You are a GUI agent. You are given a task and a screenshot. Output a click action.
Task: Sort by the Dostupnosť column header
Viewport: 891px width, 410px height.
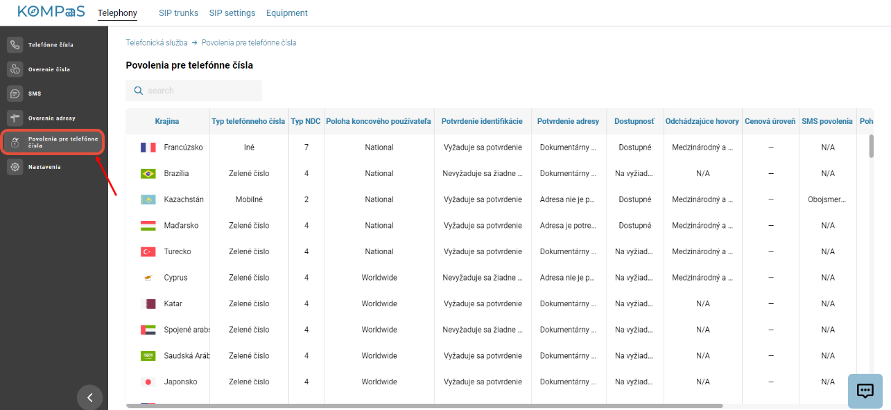coord(634,121)
